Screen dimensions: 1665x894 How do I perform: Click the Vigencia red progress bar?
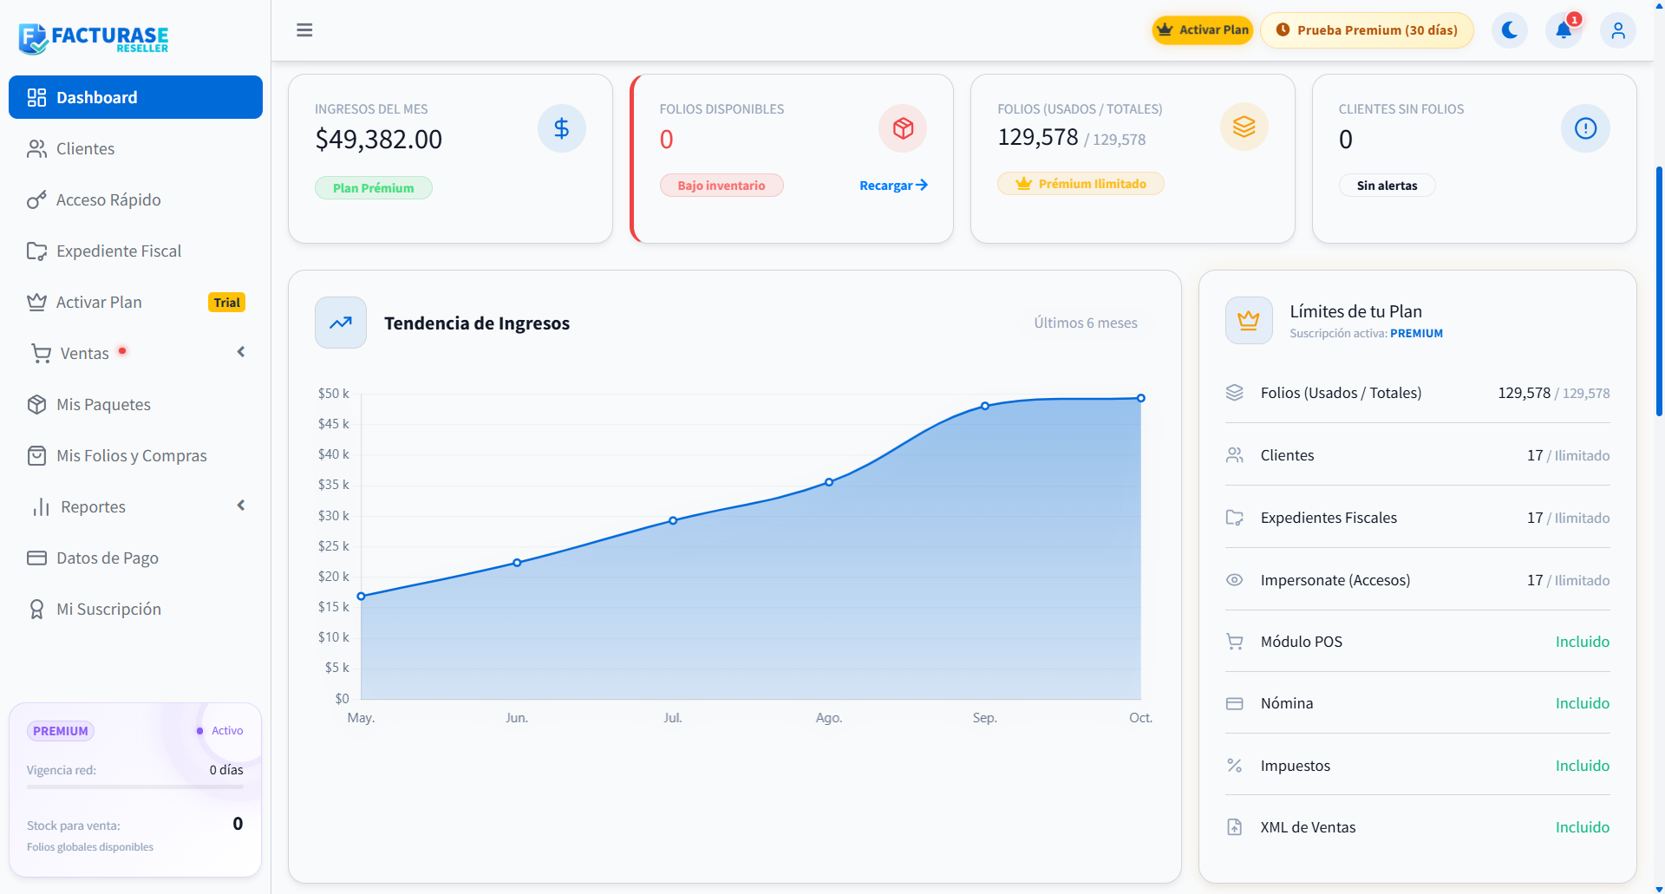coord(135,786)
